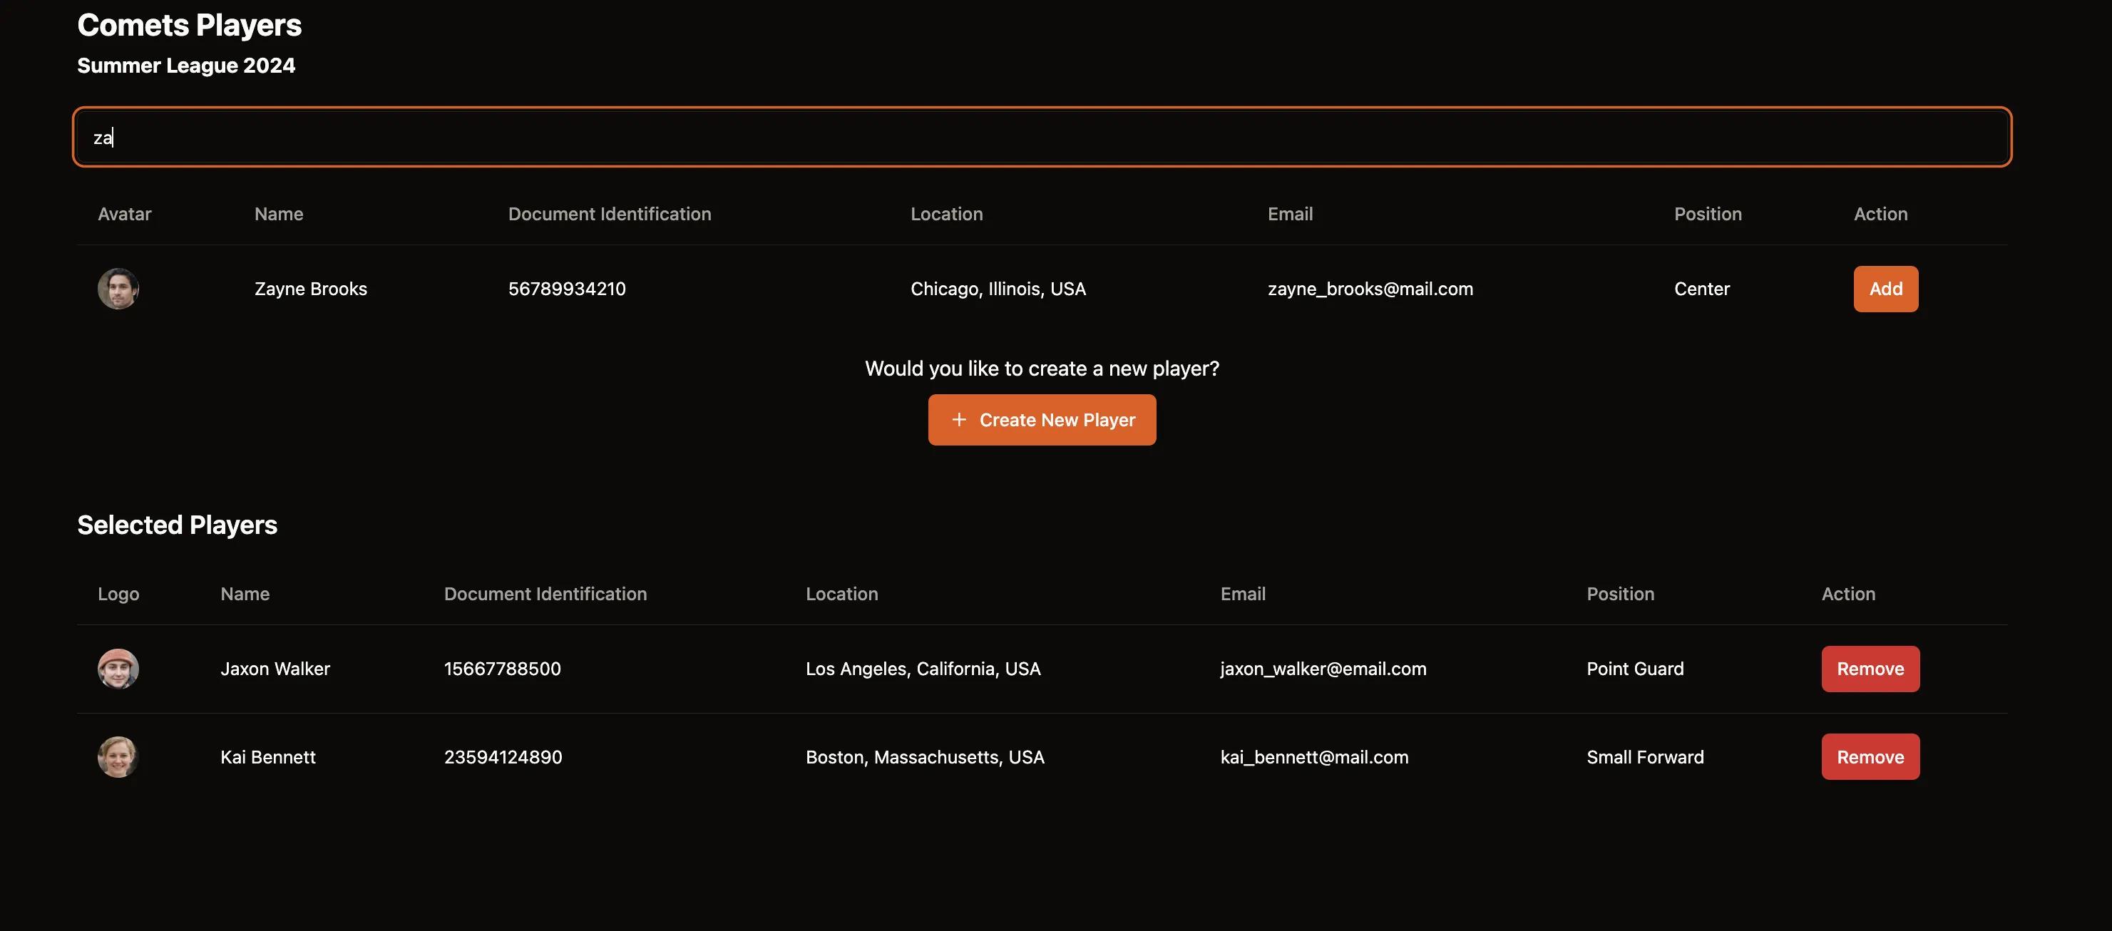Click Document Identification header in search results

click(x=609, y=214)
